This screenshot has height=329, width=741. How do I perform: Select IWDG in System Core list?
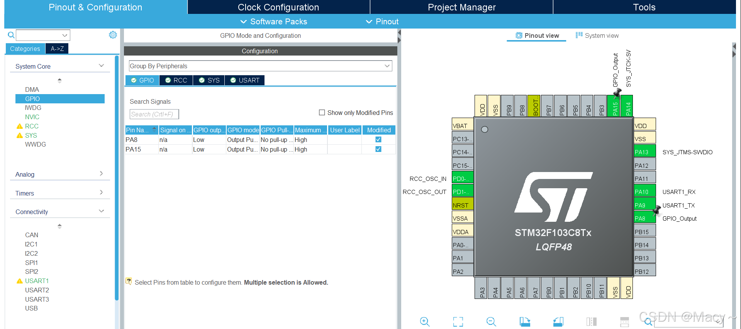(33, 108)
